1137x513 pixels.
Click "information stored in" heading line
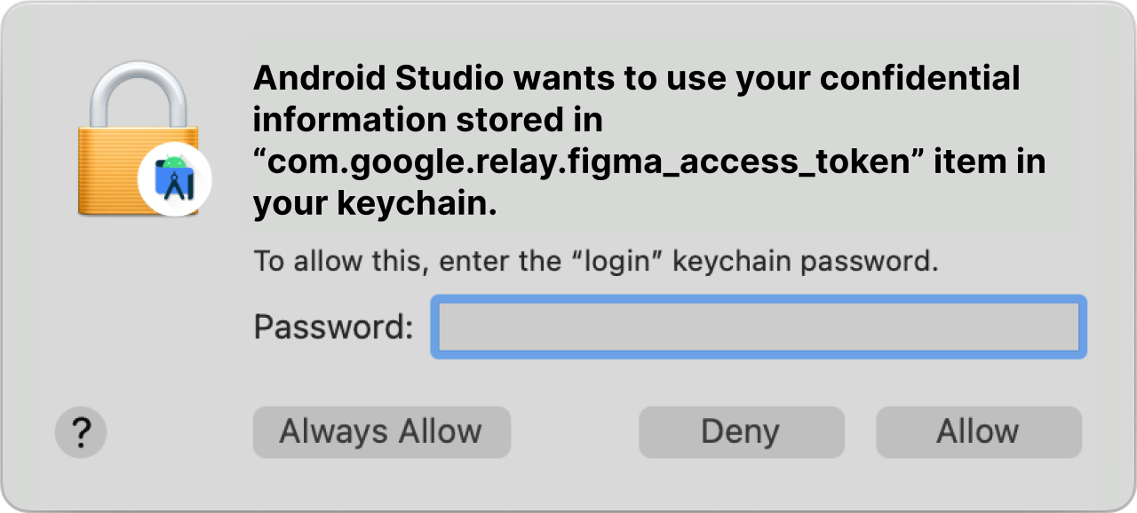click(x=428, y=119)
